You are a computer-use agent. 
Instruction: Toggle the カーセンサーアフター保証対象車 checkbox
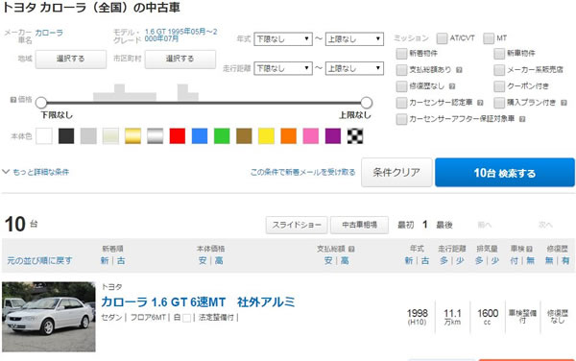[x=401, y=119]
